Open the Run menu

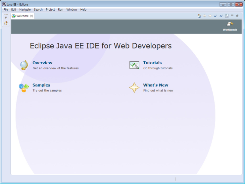coord(61,10)
